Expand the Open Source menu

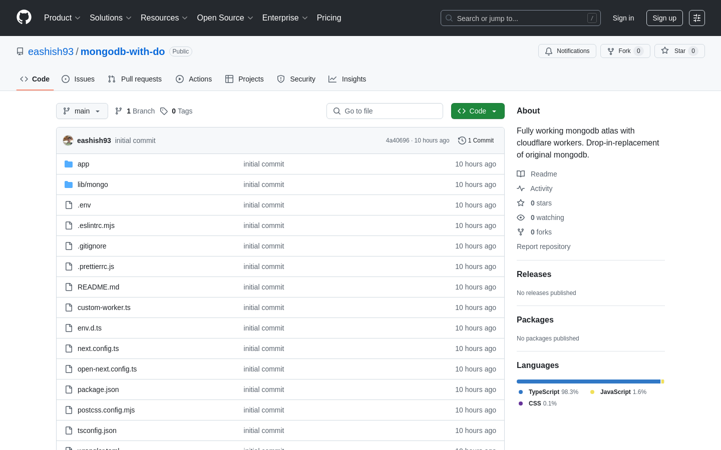225,17
